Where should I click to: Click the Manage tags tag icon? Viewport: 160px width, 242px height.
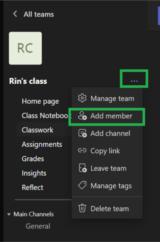point(82,185)
